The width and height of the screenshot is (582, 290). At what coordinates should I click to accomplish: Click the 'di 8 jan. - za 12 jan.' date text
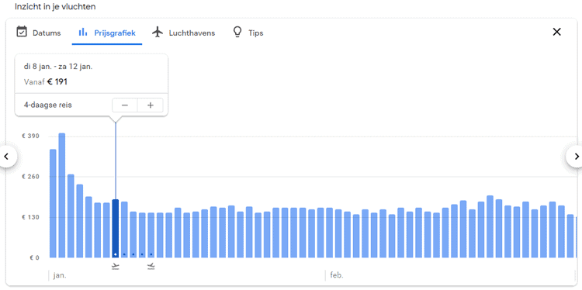(58, 67)
